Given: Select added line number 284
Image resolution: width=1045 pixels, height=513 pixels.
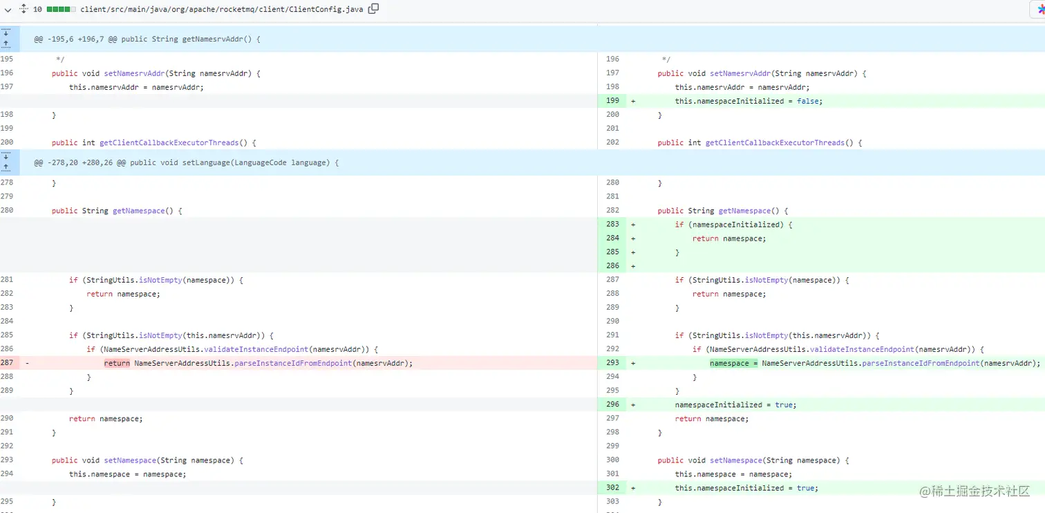Looking at the screenshot, I should point(612,238).
